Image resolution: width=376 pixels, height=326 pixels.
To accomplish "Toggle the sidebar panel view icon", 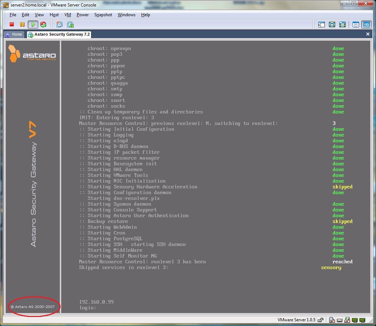I will 321,24.
